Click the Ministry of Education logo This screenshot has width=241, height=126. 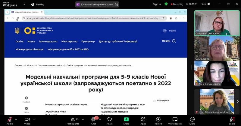pos(34,31)
